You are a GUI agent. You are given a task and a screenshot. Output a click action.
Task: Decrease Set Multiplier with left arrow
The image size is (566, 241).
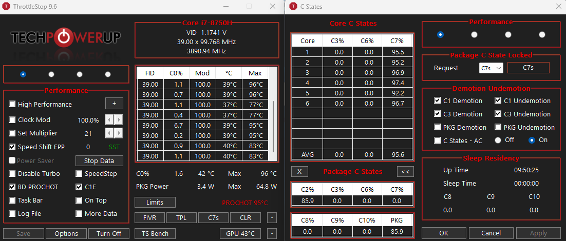coord(109,133)
